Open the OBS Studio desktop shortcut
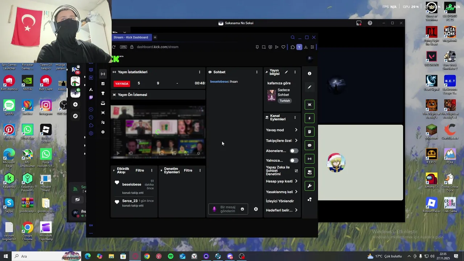 click(63, 107)
